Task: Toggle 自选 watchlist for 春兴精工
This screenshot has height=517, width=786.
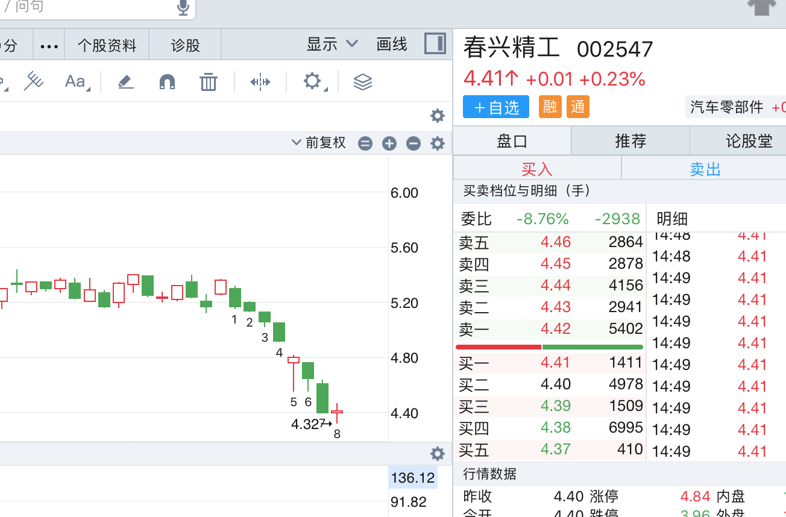Action: coord(496,107)
